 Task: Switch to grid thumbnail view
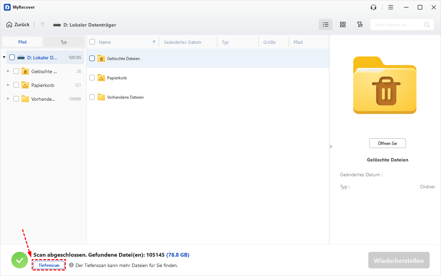(x=342, y=24)
